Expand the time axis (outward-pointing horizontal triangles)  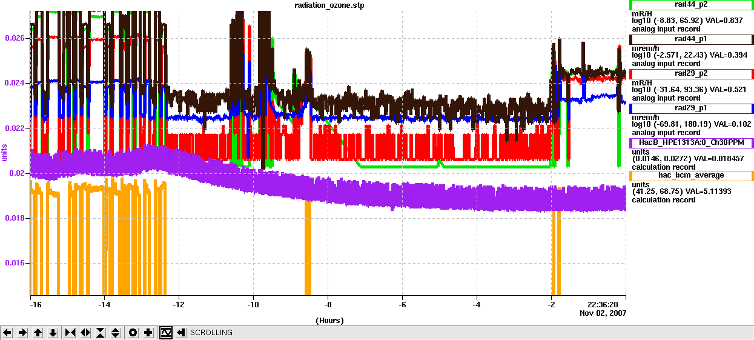pos(85,333)
